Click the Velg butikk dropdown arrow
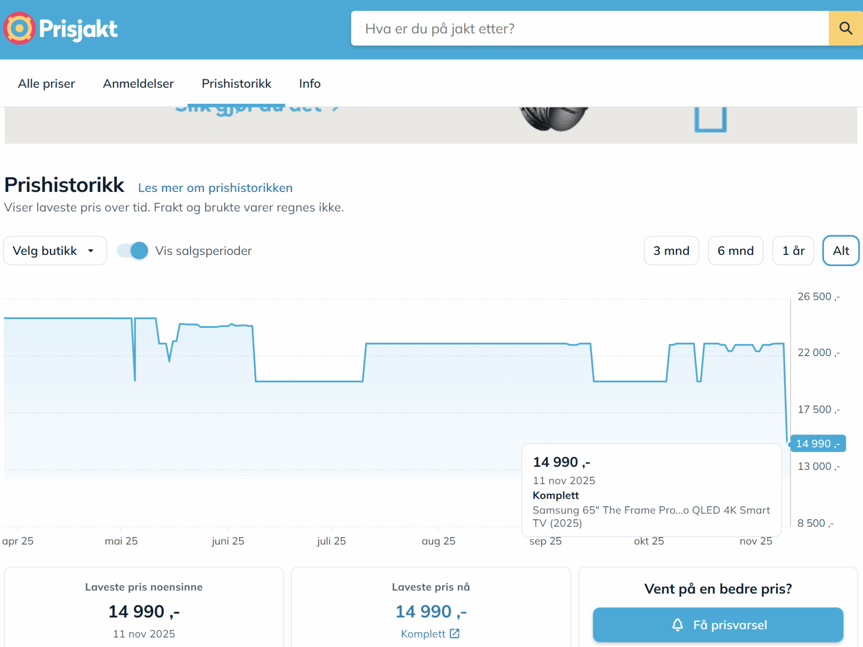Viewport: 863px width, 647px height. click(91, 251)
